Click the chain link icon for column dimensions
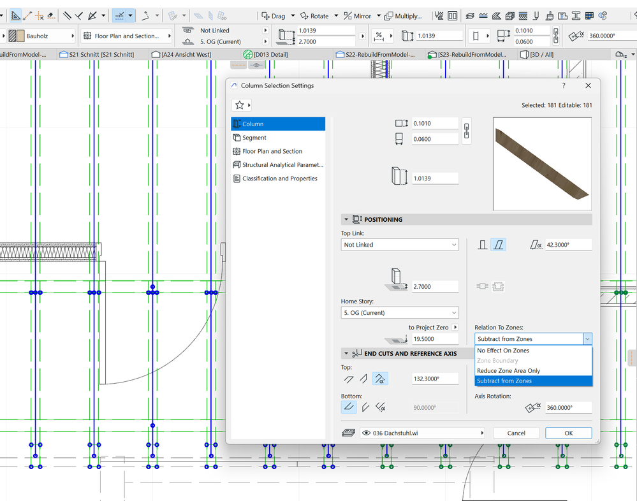The width and height of the screenshot is (637, 501). (466, 131)
